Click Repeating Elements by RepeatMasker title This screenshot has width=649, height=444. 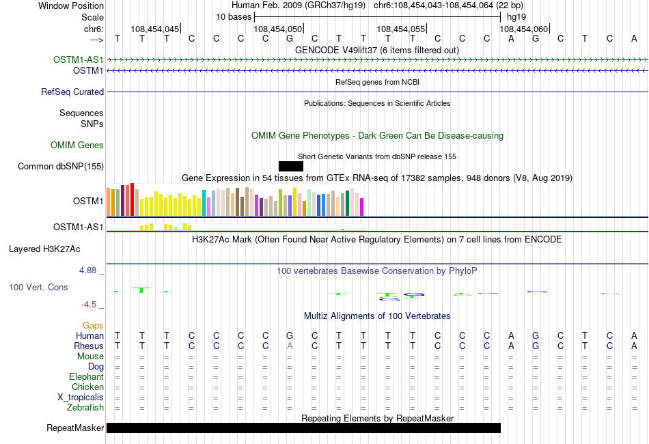377,418
